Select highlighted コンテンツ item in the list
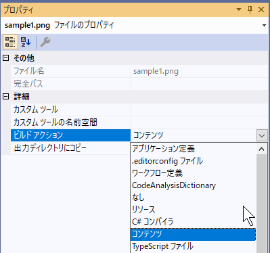The height and width of the screenshot is (253, 270). pos(194,234)
